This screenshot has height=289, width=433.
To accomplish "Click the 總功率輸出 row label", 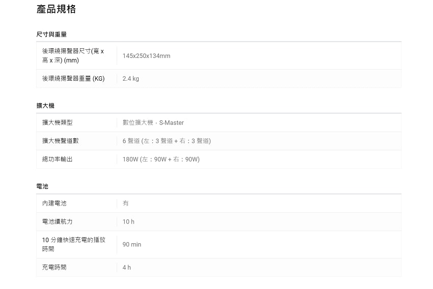I will [57, 159].
